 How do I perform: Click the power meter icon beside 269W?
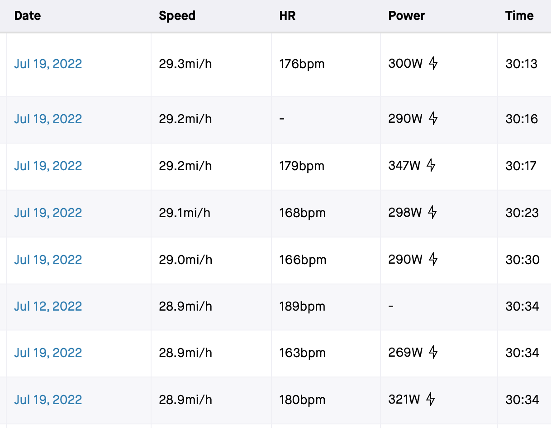coord(433,352)
